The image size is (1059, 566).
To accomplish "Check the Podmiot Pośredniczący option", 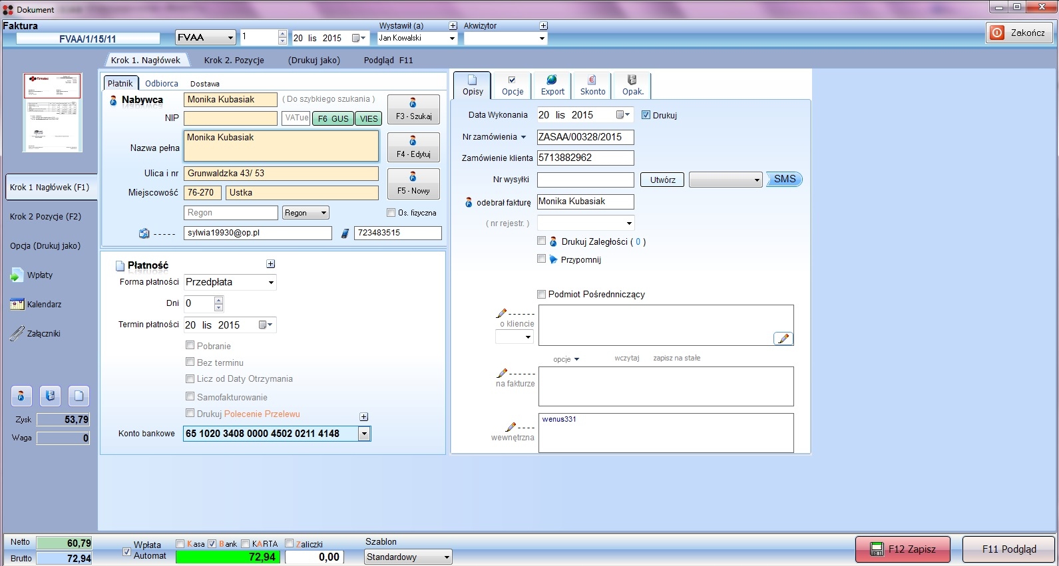I will point(542,294).
